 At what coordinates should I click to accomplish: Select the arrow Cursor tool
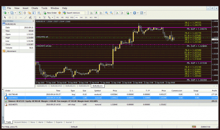5,18
